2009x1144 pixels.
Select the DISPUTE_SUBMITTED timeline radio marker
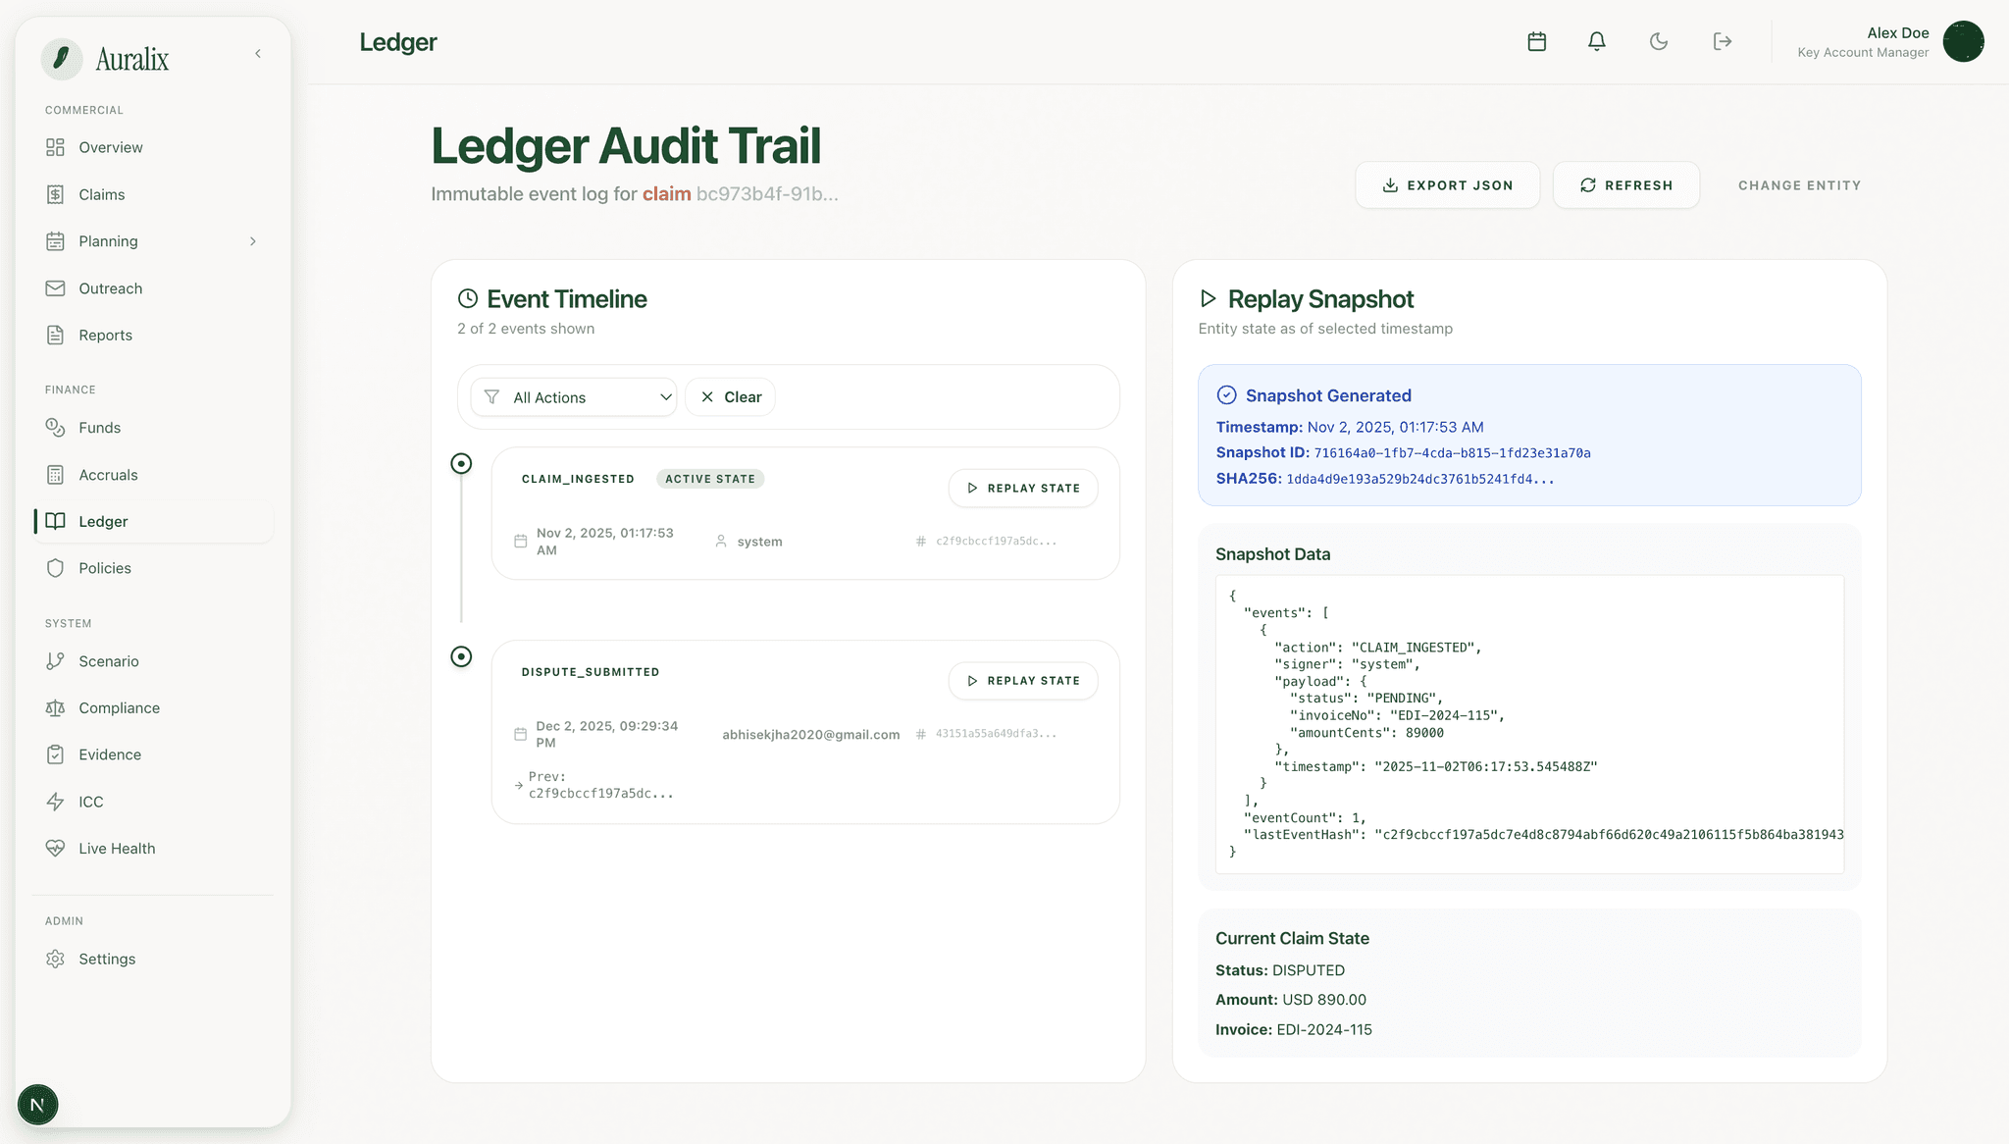pos(461,656)
